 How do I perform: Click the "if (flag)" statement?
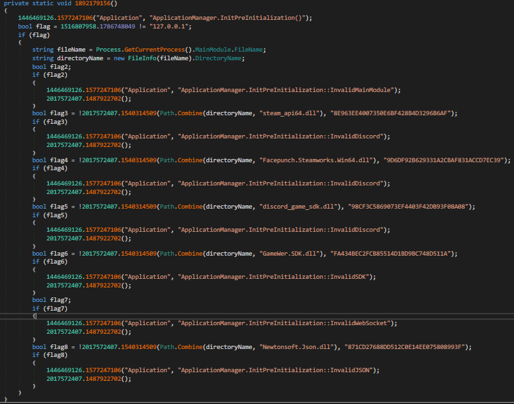click(34, 35)
